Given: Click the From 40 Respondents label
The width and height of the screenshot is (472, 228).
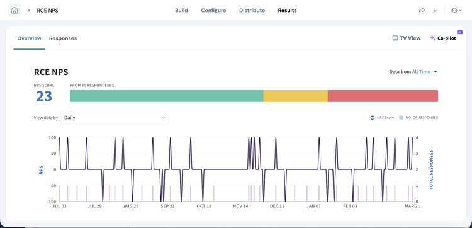Looking at the screenshot, I should 92,85.
